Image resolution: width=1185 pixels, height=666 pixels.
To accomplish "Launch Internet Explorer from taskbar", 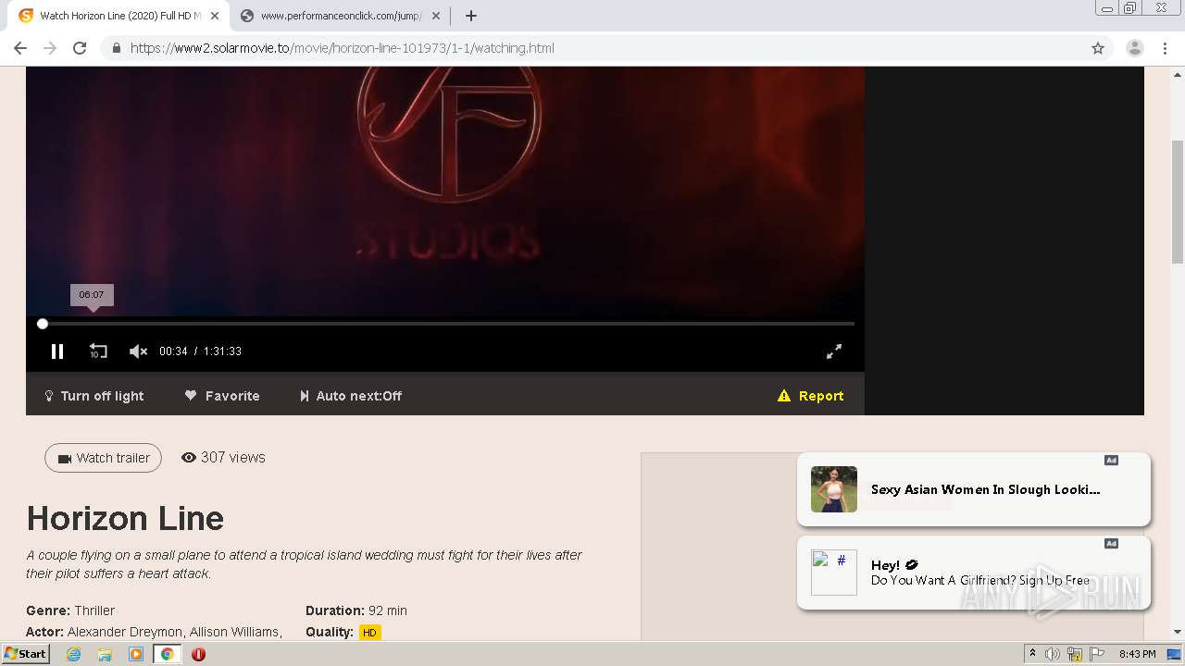I will 74,654.
